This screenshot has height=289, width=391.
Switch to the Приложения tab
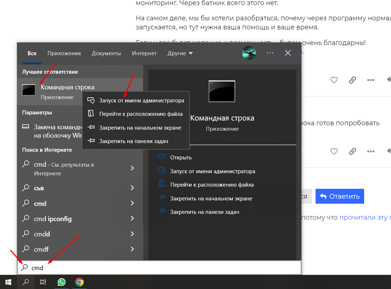64,53
